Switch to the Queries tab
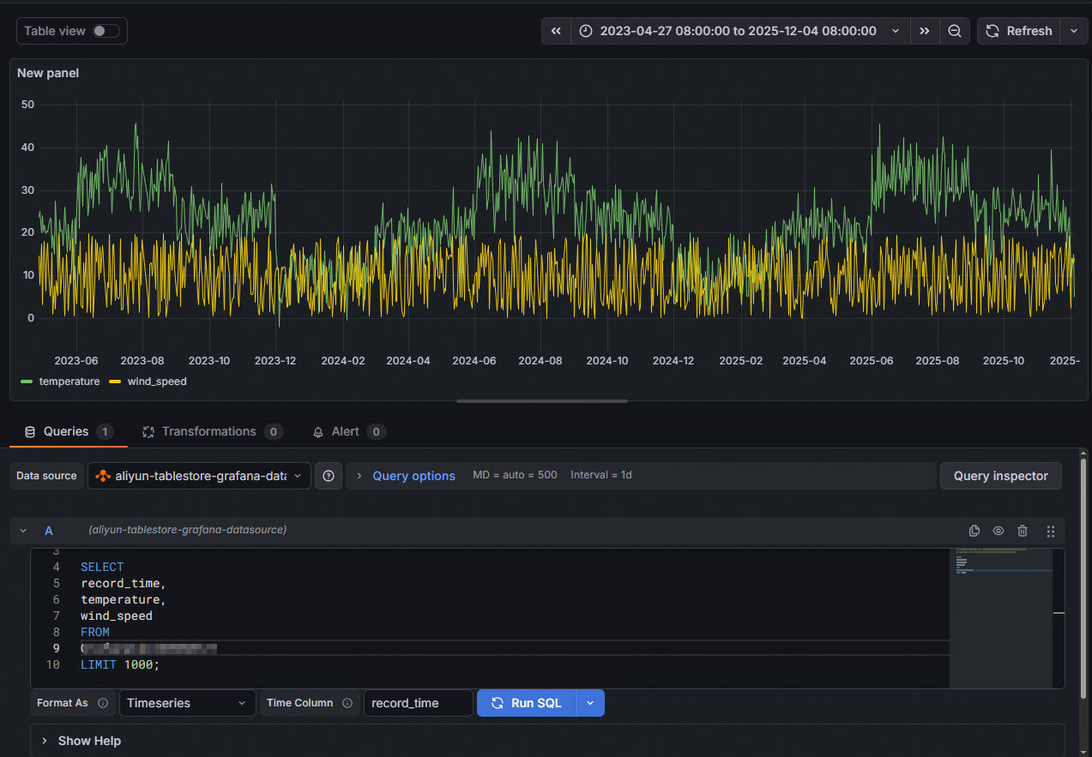Image resolution: width=1092 pixels, height=757 pixels. point(69,431)
